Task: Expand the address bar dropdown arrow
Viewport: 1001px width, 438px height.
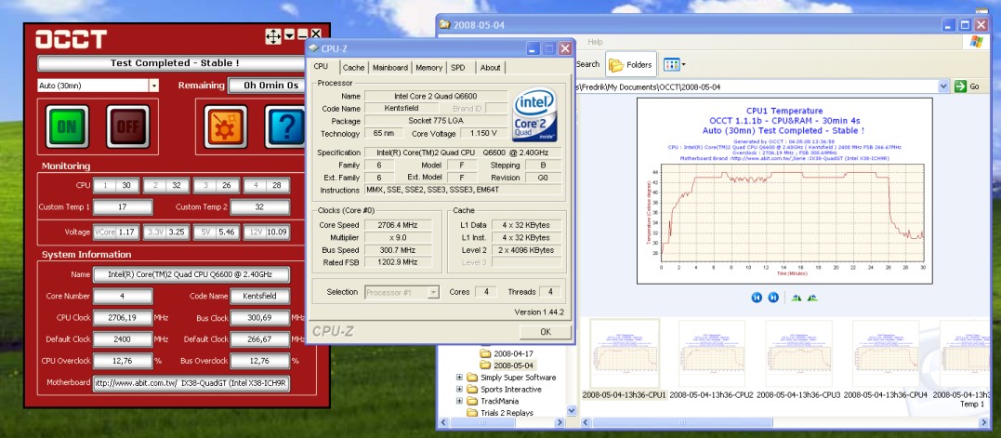Action: pos(943,86)
